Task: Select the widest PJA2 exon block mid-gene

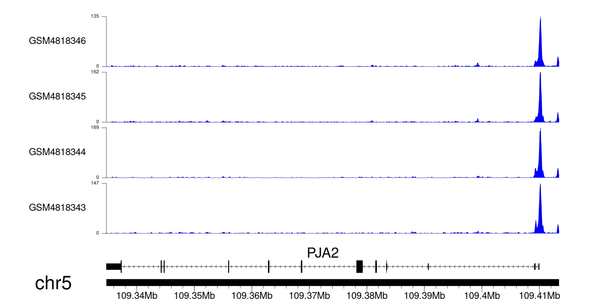Action: point(359,266)
